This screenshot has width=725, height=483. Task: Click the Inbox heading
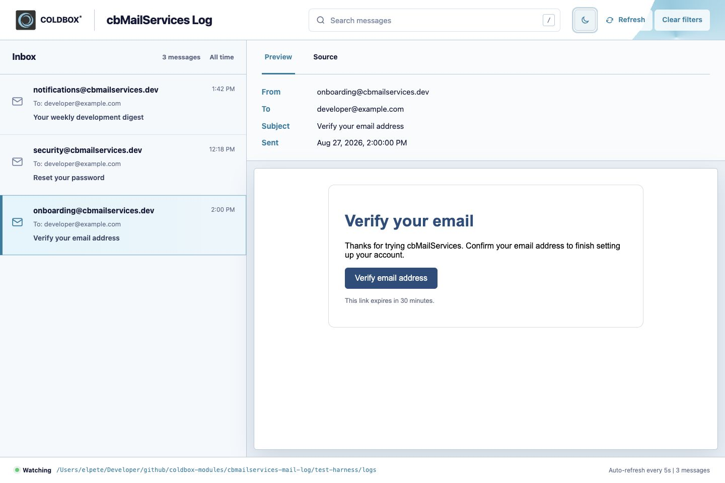point(24,57)
